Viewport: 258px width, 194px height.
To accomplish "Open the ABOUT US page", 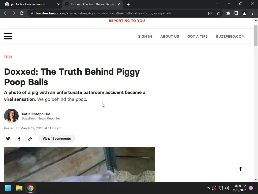I will [x=170, y=36].
